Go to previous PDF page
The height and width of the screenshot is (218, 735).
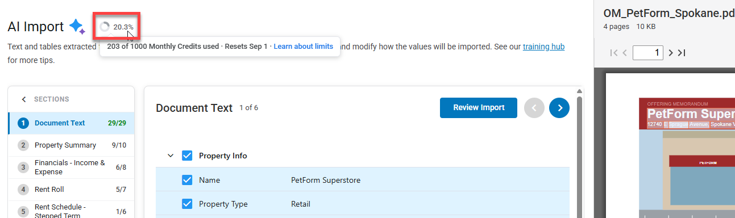pos(625,53)
